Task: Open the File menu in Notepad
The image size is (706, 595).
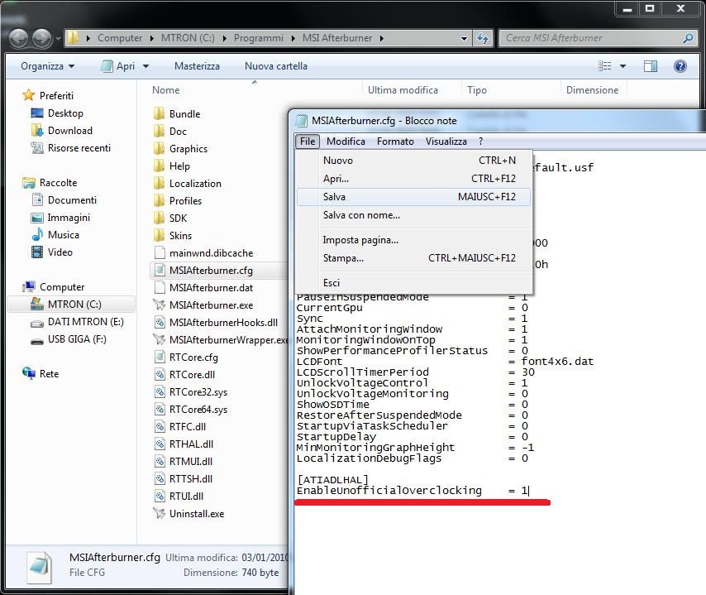Action: (307, 141)
